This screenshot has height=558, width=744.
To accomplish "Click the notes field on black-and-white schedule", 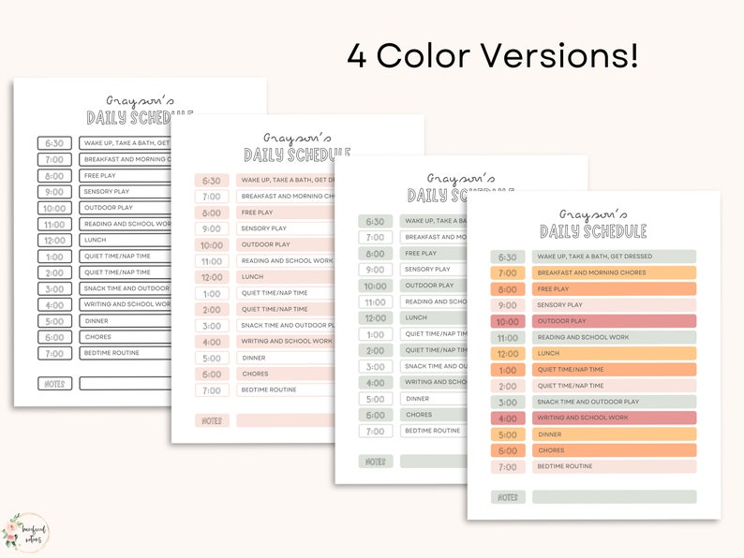I will 126,384.
